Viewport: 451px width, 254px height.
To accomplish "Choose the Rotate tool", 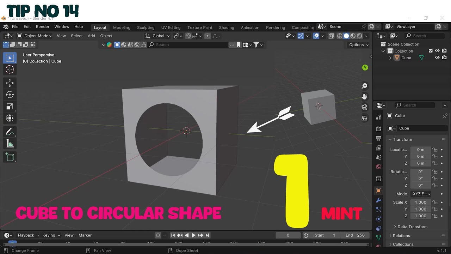I will point(10,95).
